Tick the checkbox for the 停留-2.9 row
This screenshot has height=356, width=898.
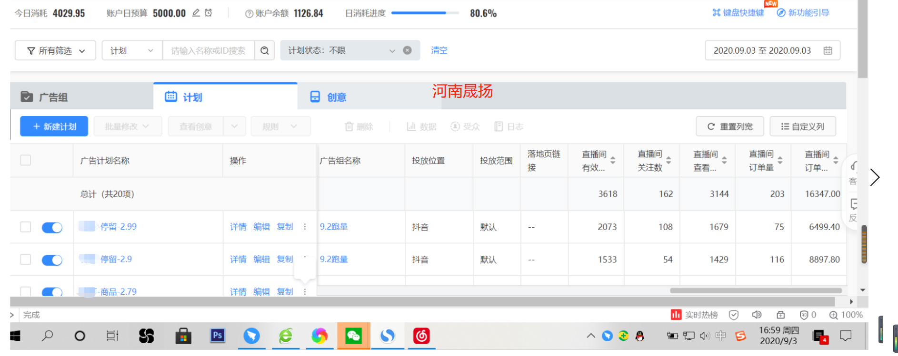[x=26, y=259]
